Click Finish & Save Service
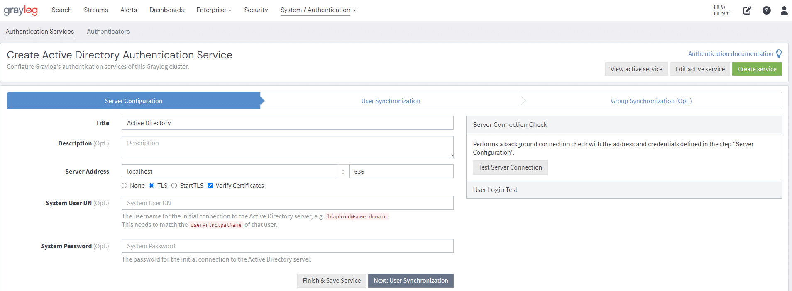Viewport: 792px width, 291px height. pos(332,281)
